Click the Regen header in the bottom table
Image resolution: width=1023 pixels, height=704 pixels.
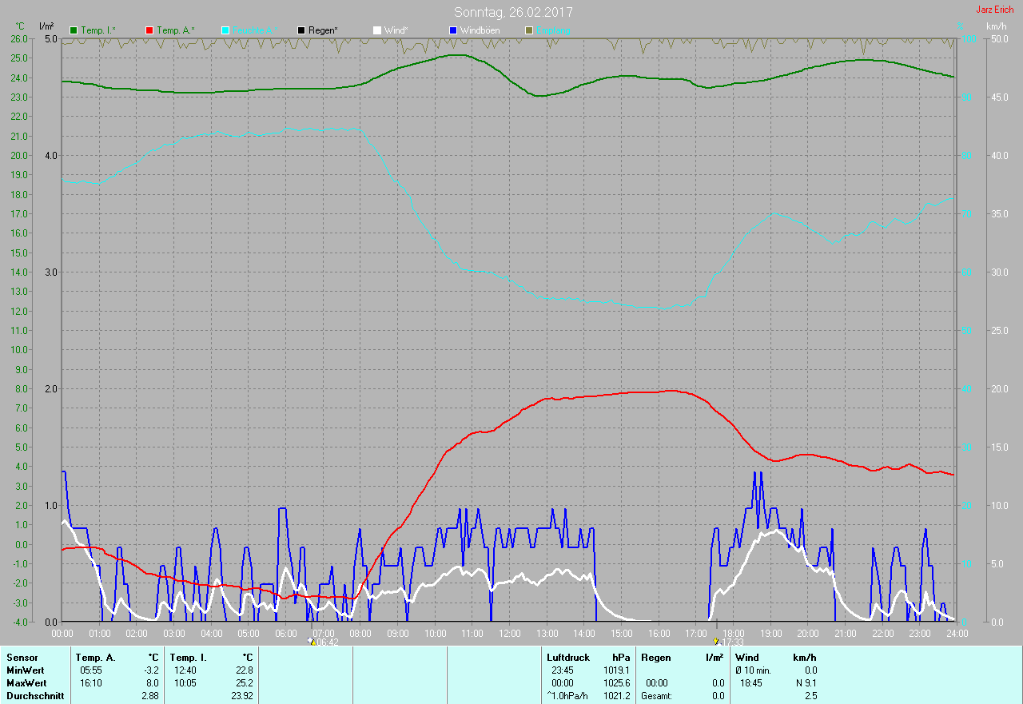pyautogui.click(x=655, y=657)
